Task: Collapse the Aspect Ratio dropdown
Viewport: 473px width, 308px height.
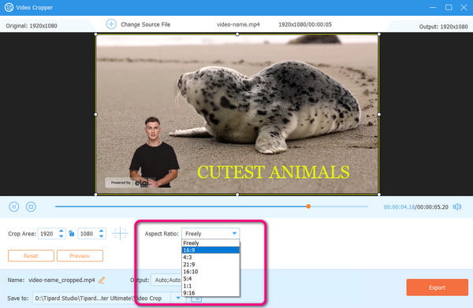Action: click(234, 234)
